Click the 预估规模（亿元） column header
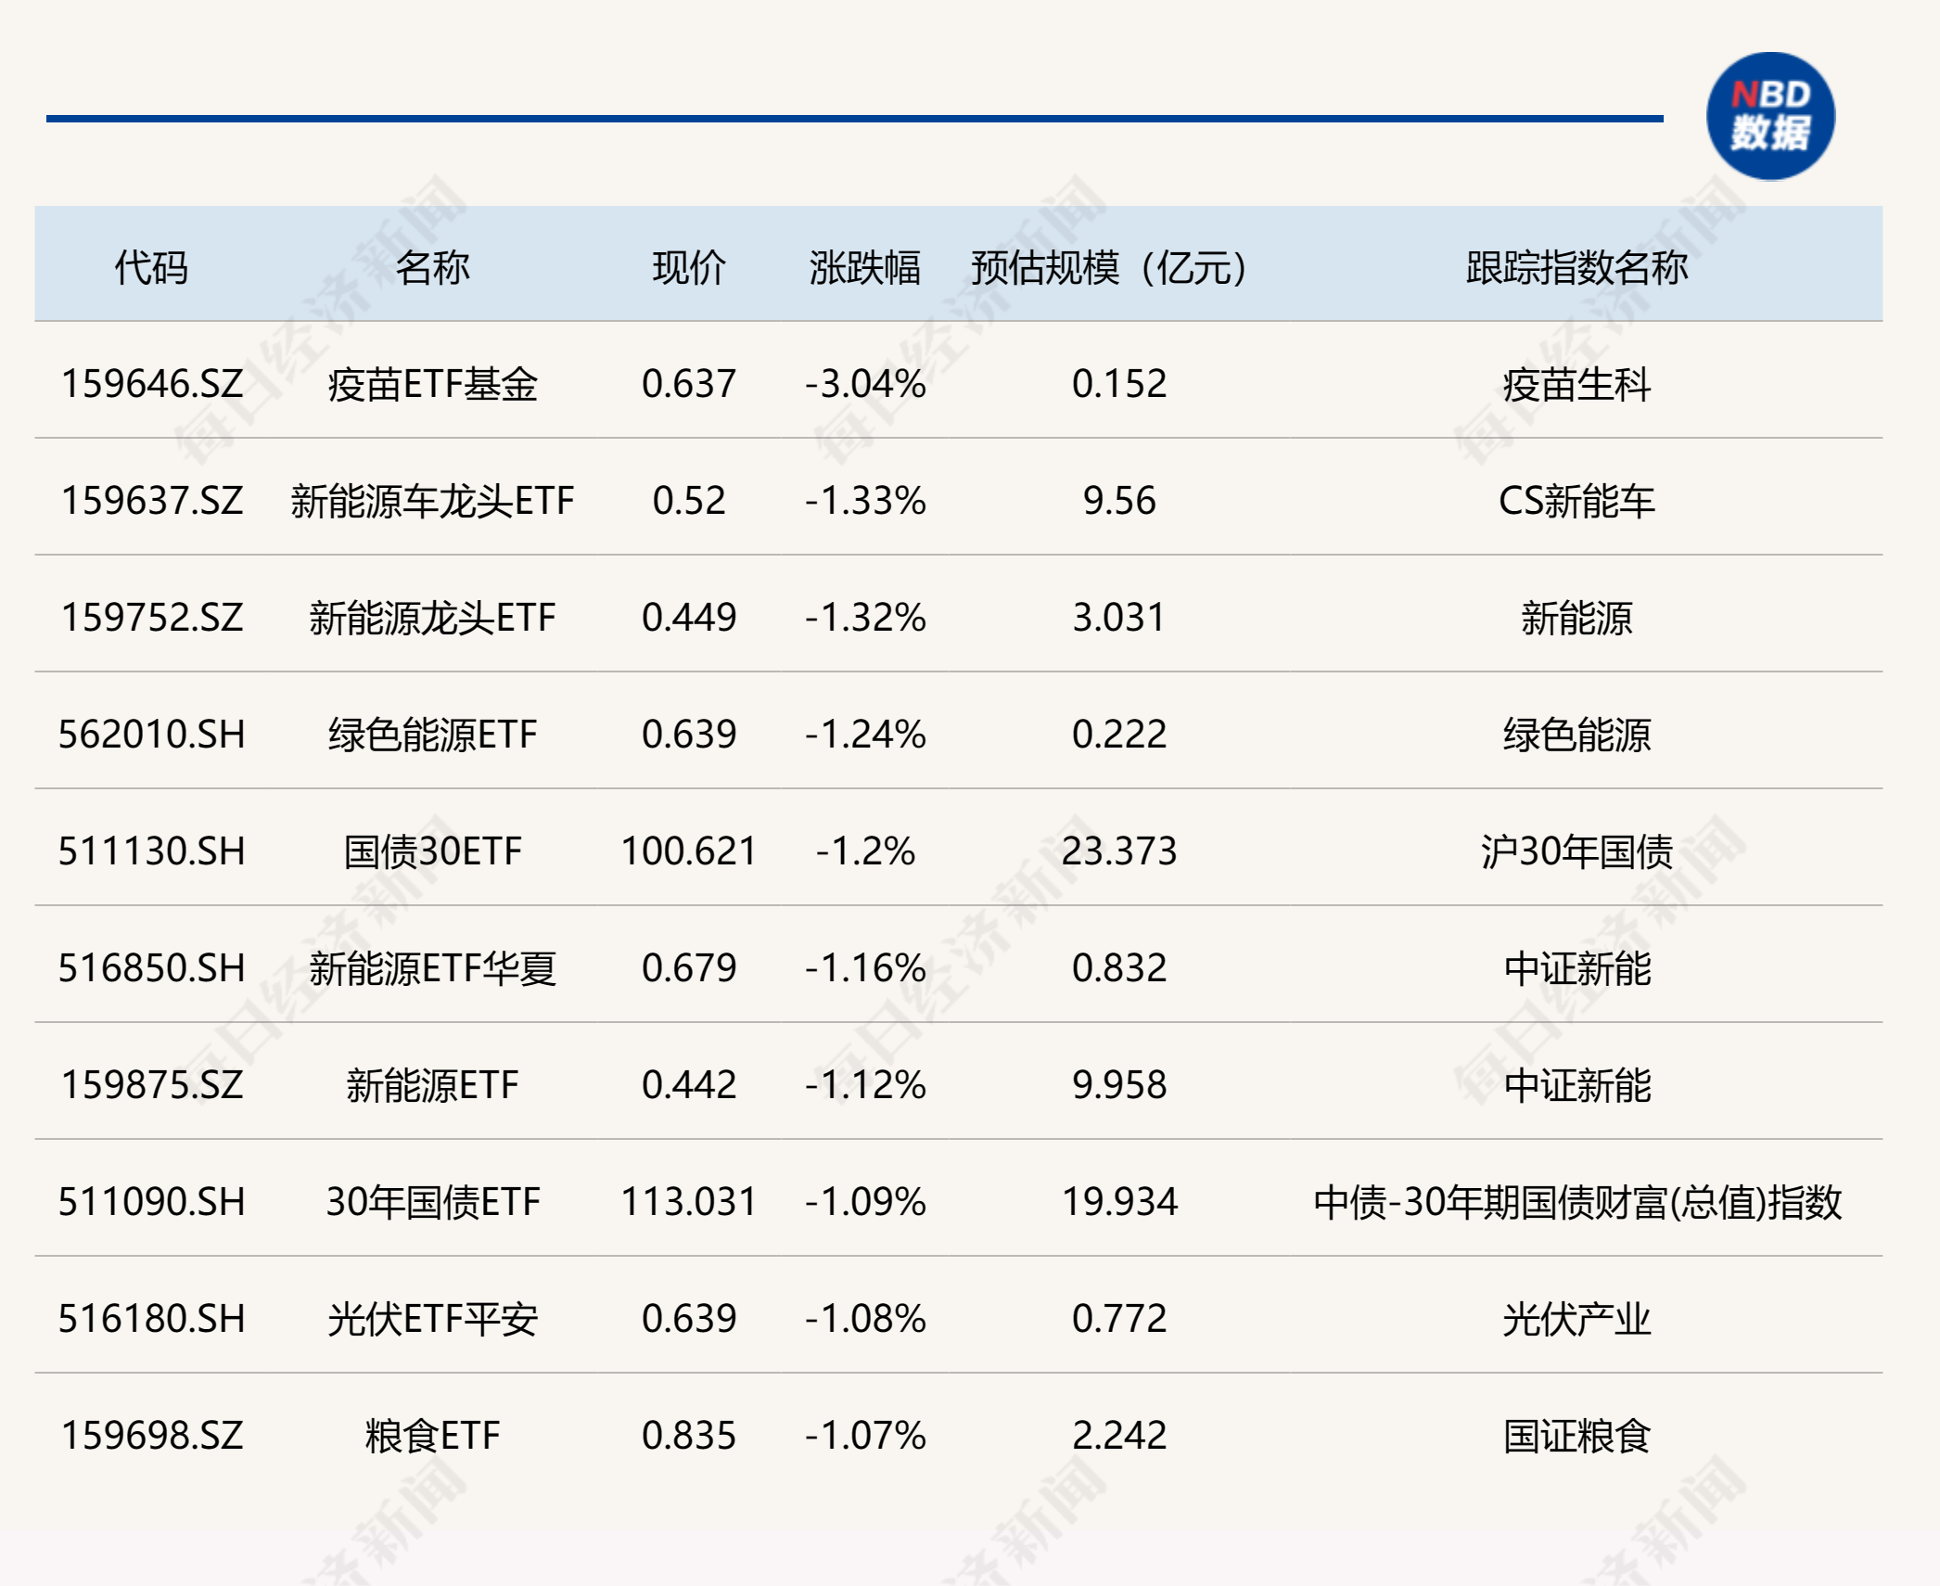This screenshot has height=1586, width=1940. [x=1108, y=268]
